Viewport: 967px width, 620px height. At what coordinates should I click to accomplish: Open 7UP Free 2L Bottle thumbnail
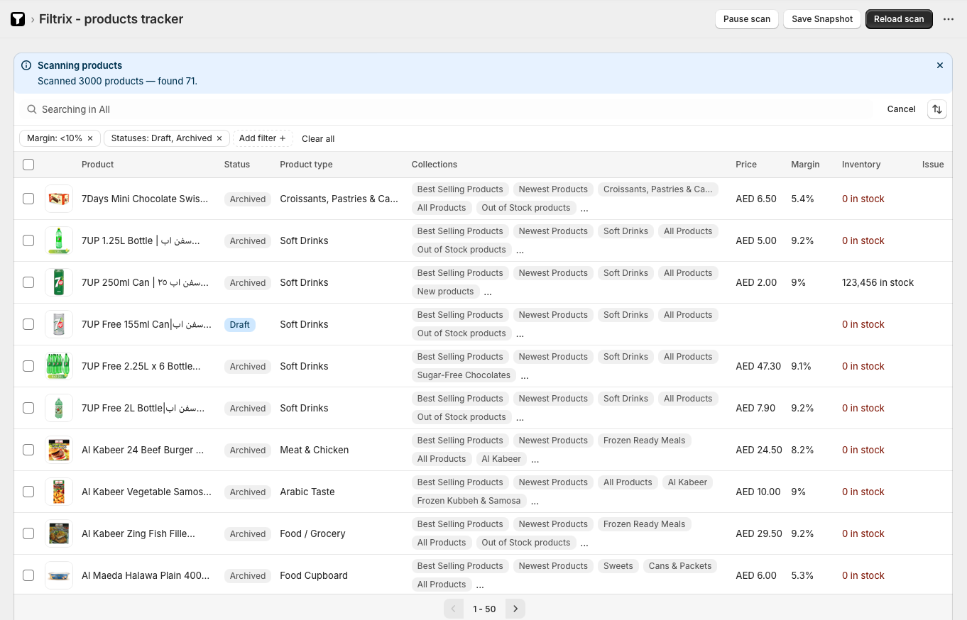click(59, 408)
